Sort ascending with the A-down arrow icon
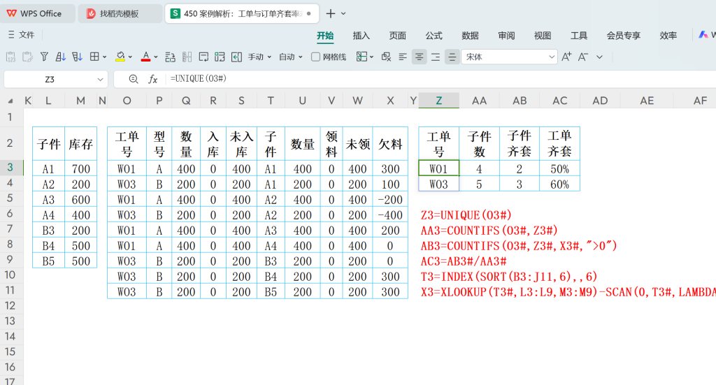The image size is (716, 385). coord(60,57)
